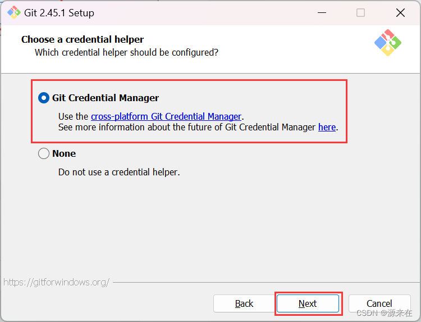Click the Git icon in the title bar

13,12
